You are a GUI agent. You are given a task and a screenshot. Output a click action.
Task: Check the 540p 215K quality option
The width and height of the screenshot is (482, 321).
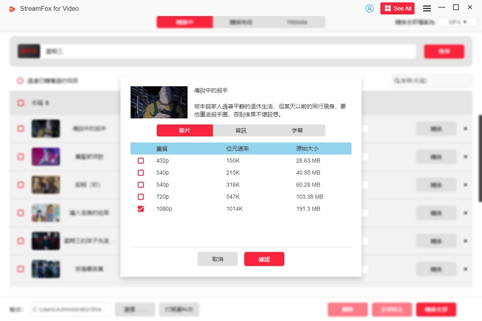(141, 173)
